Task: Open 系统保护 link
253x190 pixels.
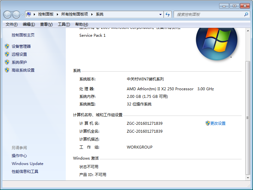Action: point(19,62)
